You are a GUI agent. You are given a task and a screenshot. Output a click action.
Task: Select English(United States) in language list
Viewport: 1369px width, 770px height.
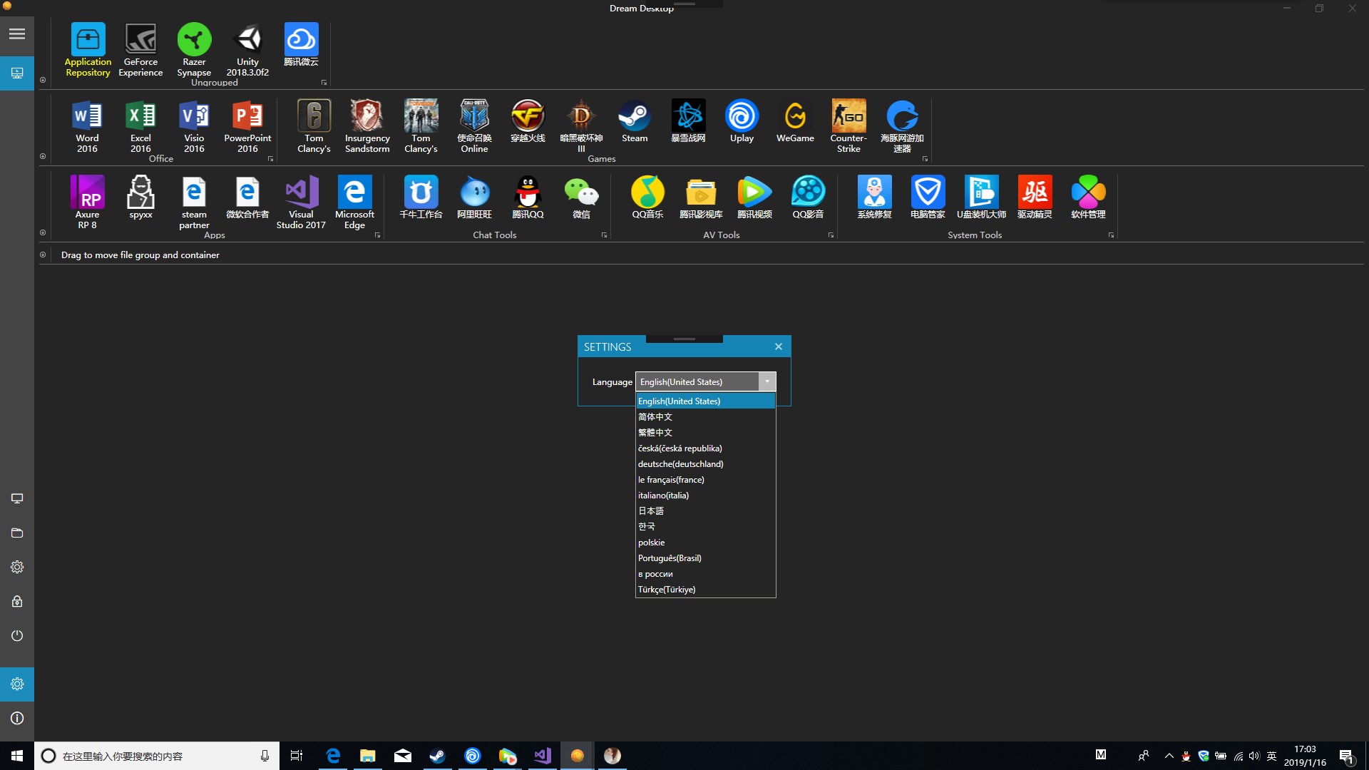705,401
